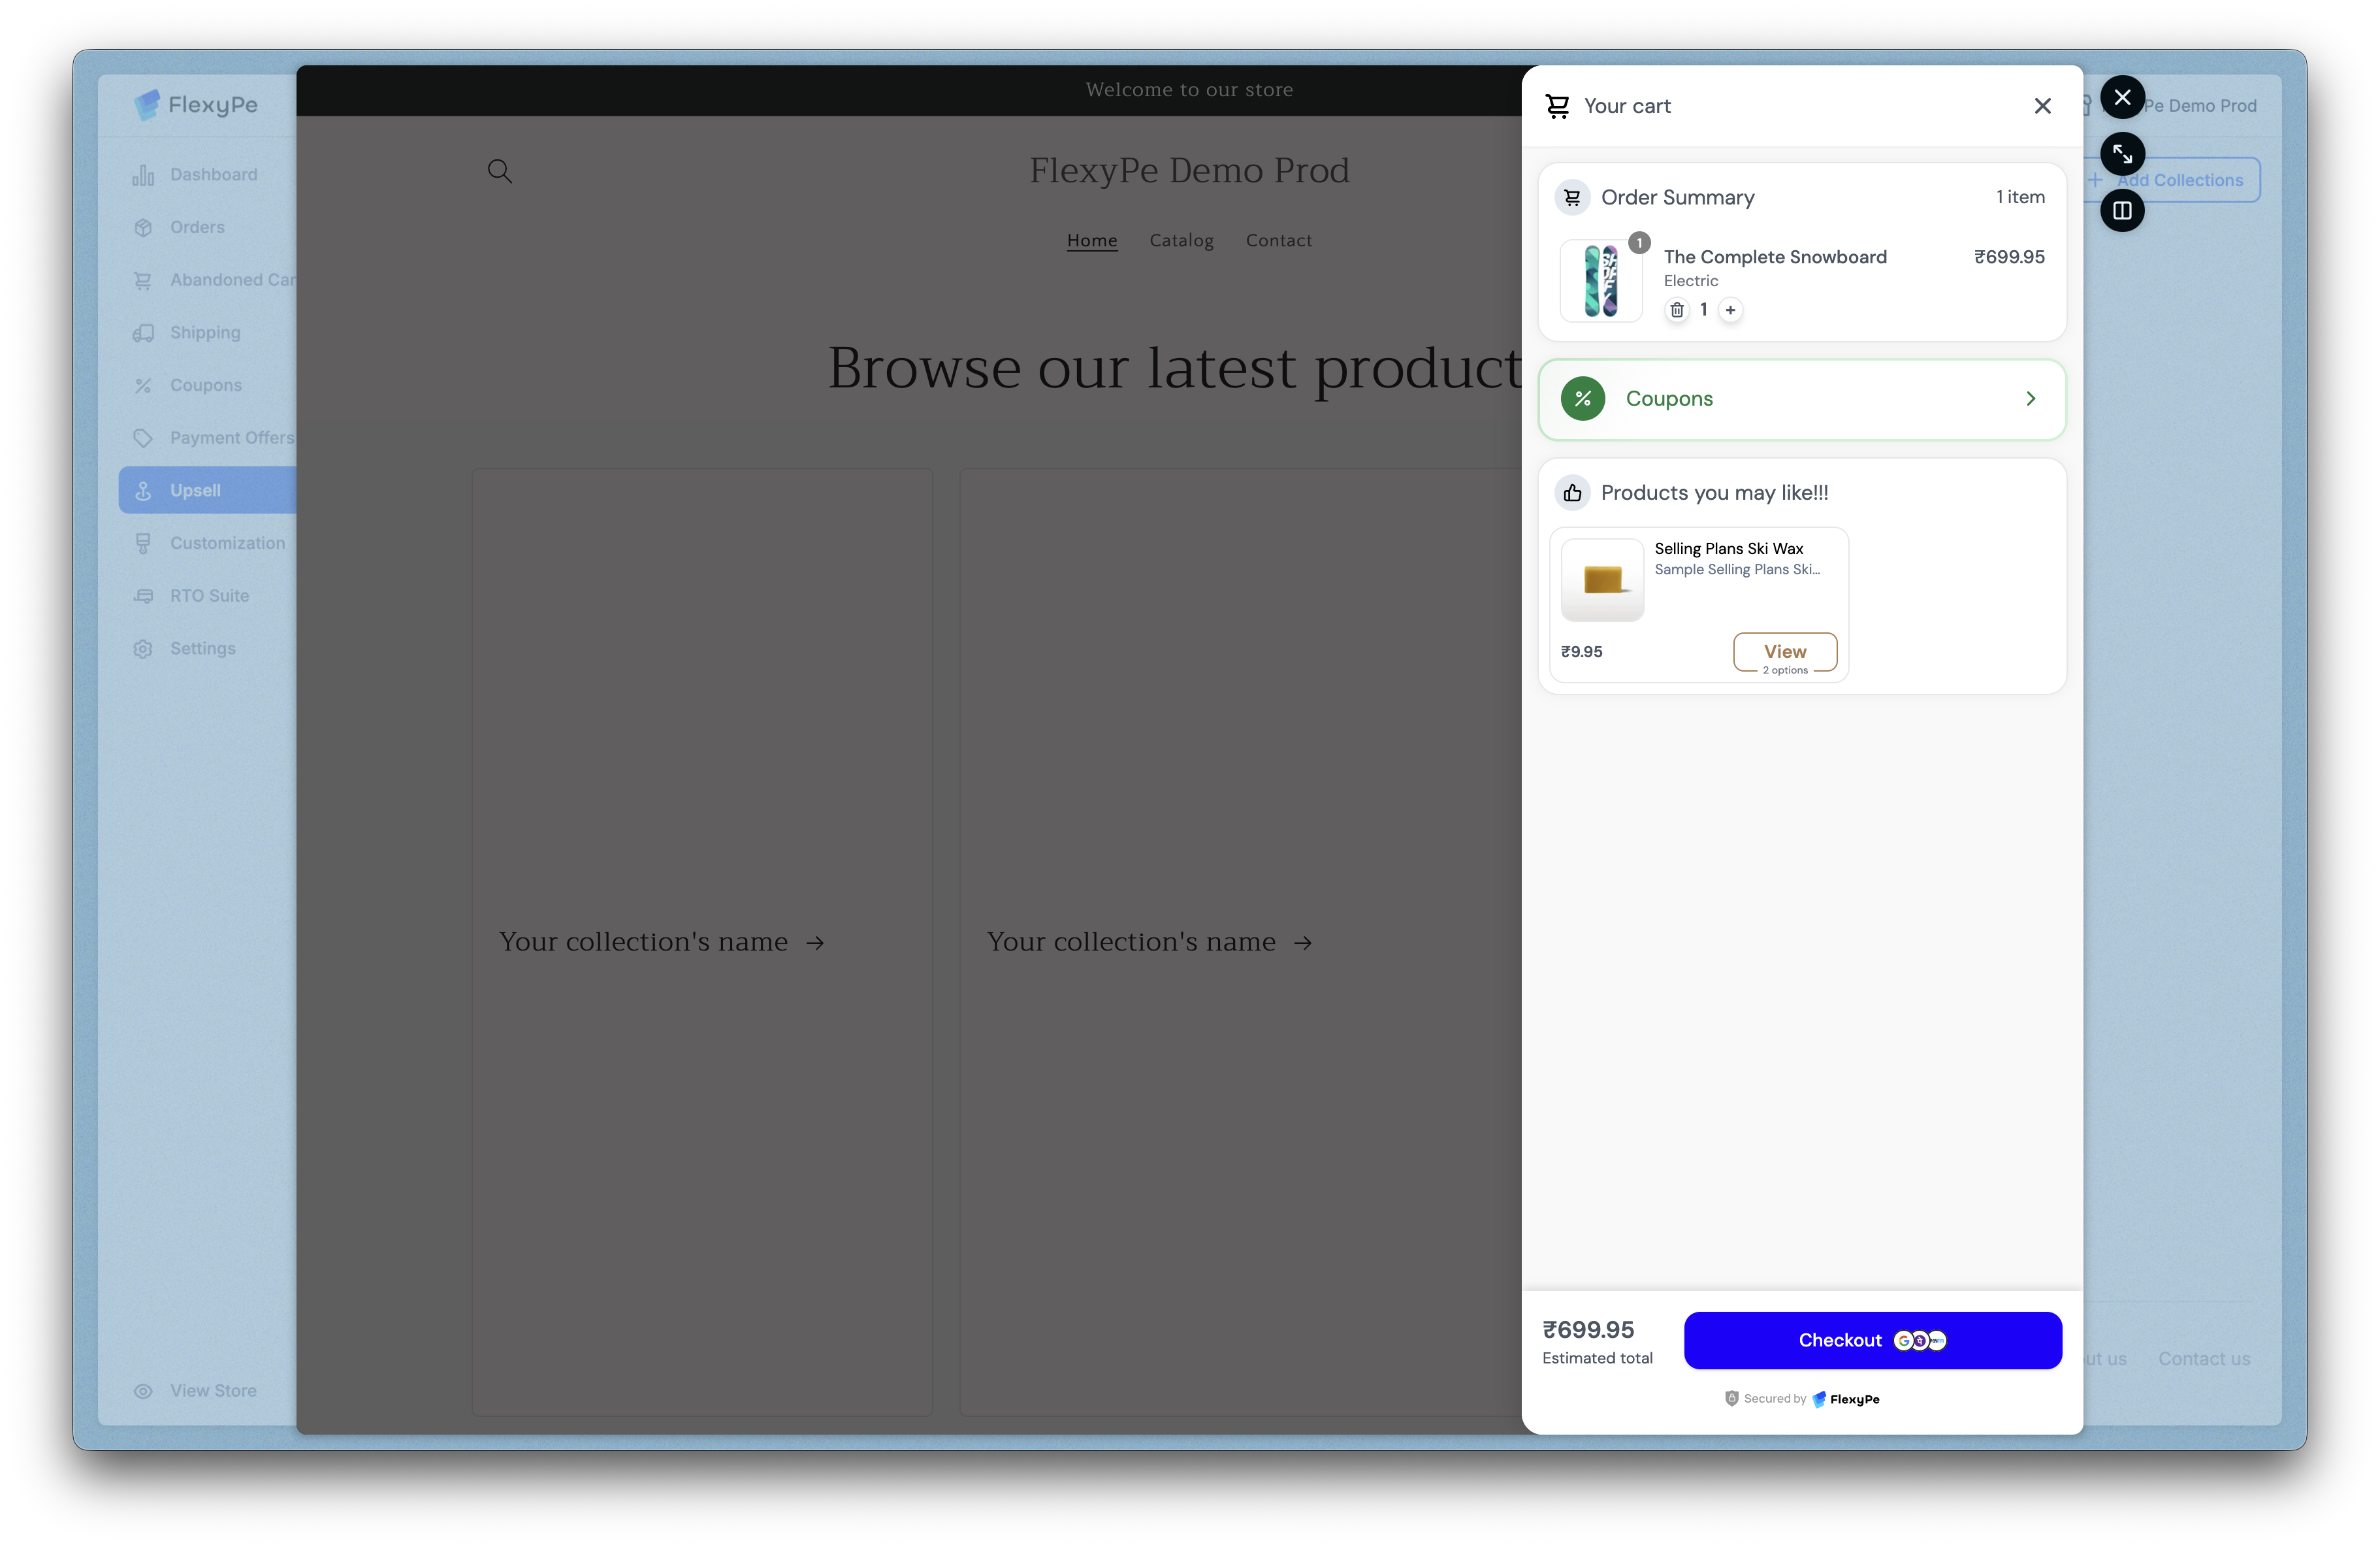Click the Complete Snowboard product image
Image resolution: width=2380 pixels, height=1547 pixels.
click(x=1601, y=282)
